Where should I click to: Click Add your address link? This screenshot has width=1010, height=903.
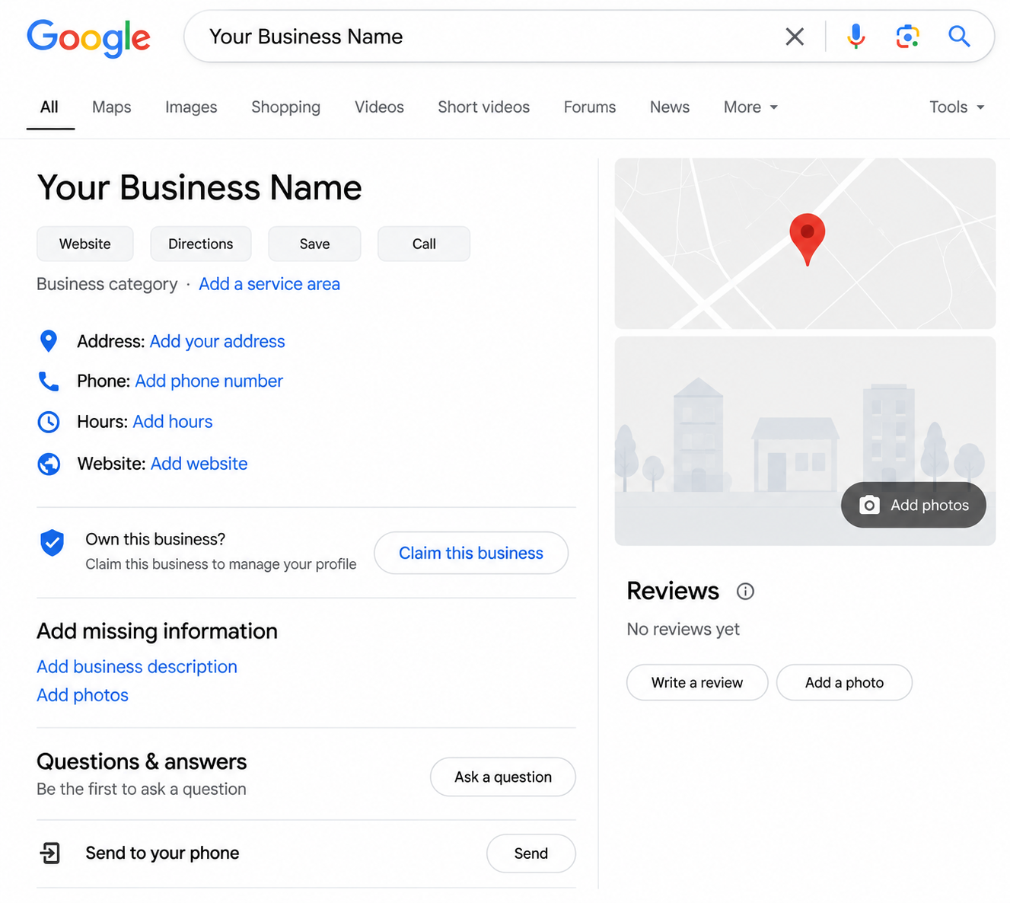coord(218,341)
